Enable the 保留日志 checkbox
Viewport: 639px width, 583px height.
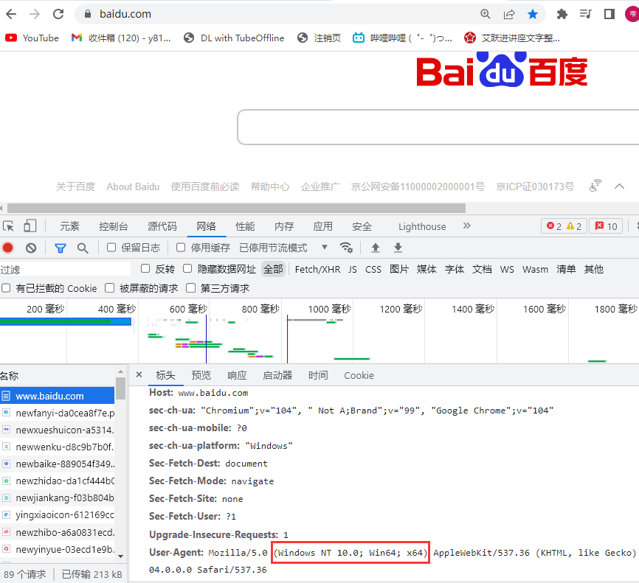[111, 248]
